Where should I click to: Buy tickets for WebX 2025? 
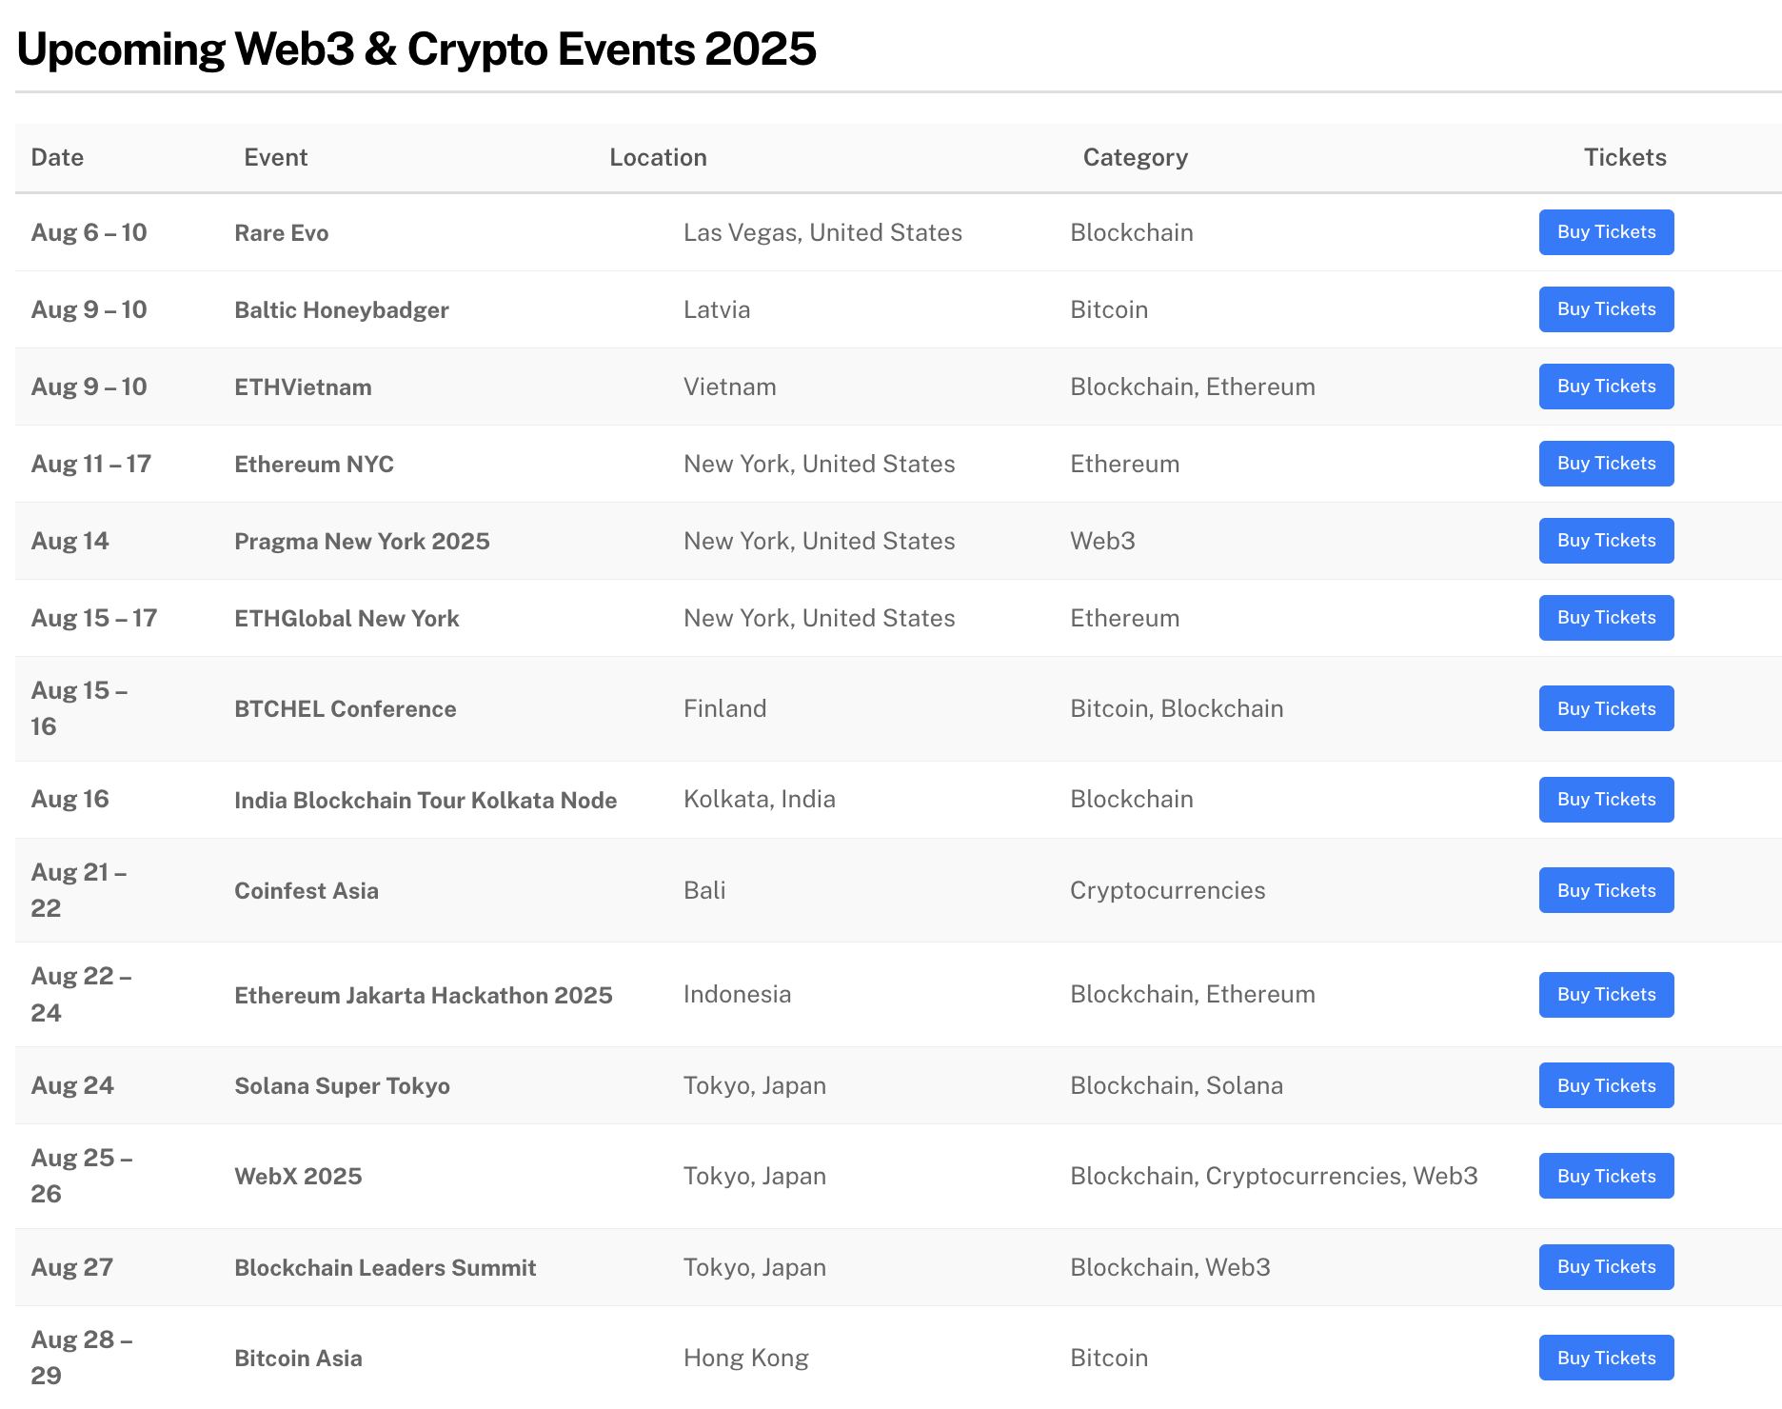(1606, 1176)
